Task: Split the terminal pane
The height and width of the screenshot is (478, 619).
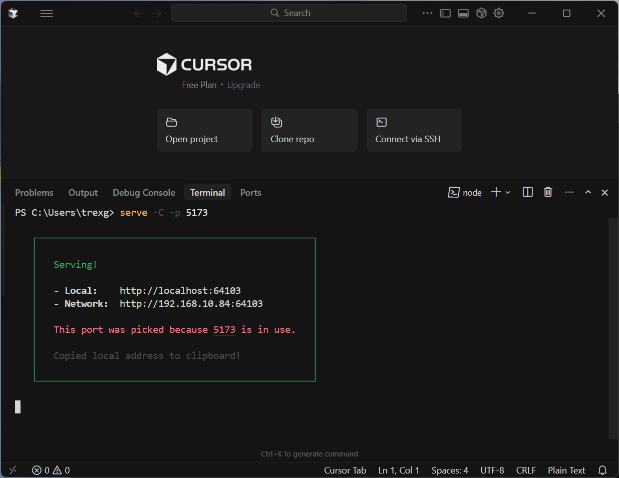Action: coord(527,192)
